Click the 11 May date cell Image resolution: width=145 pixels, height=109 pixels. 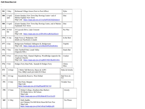13,103
